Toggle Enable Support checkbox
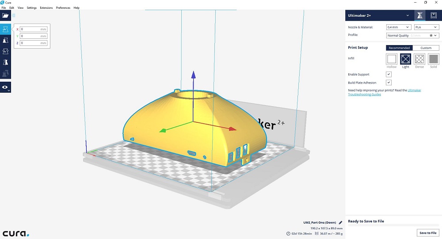The height and width of the screenshot is (239, 442). [x=389, y=74]
